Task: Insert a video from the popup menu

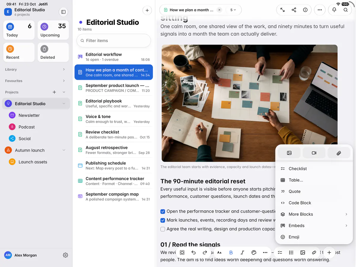Action: point(314,153)
